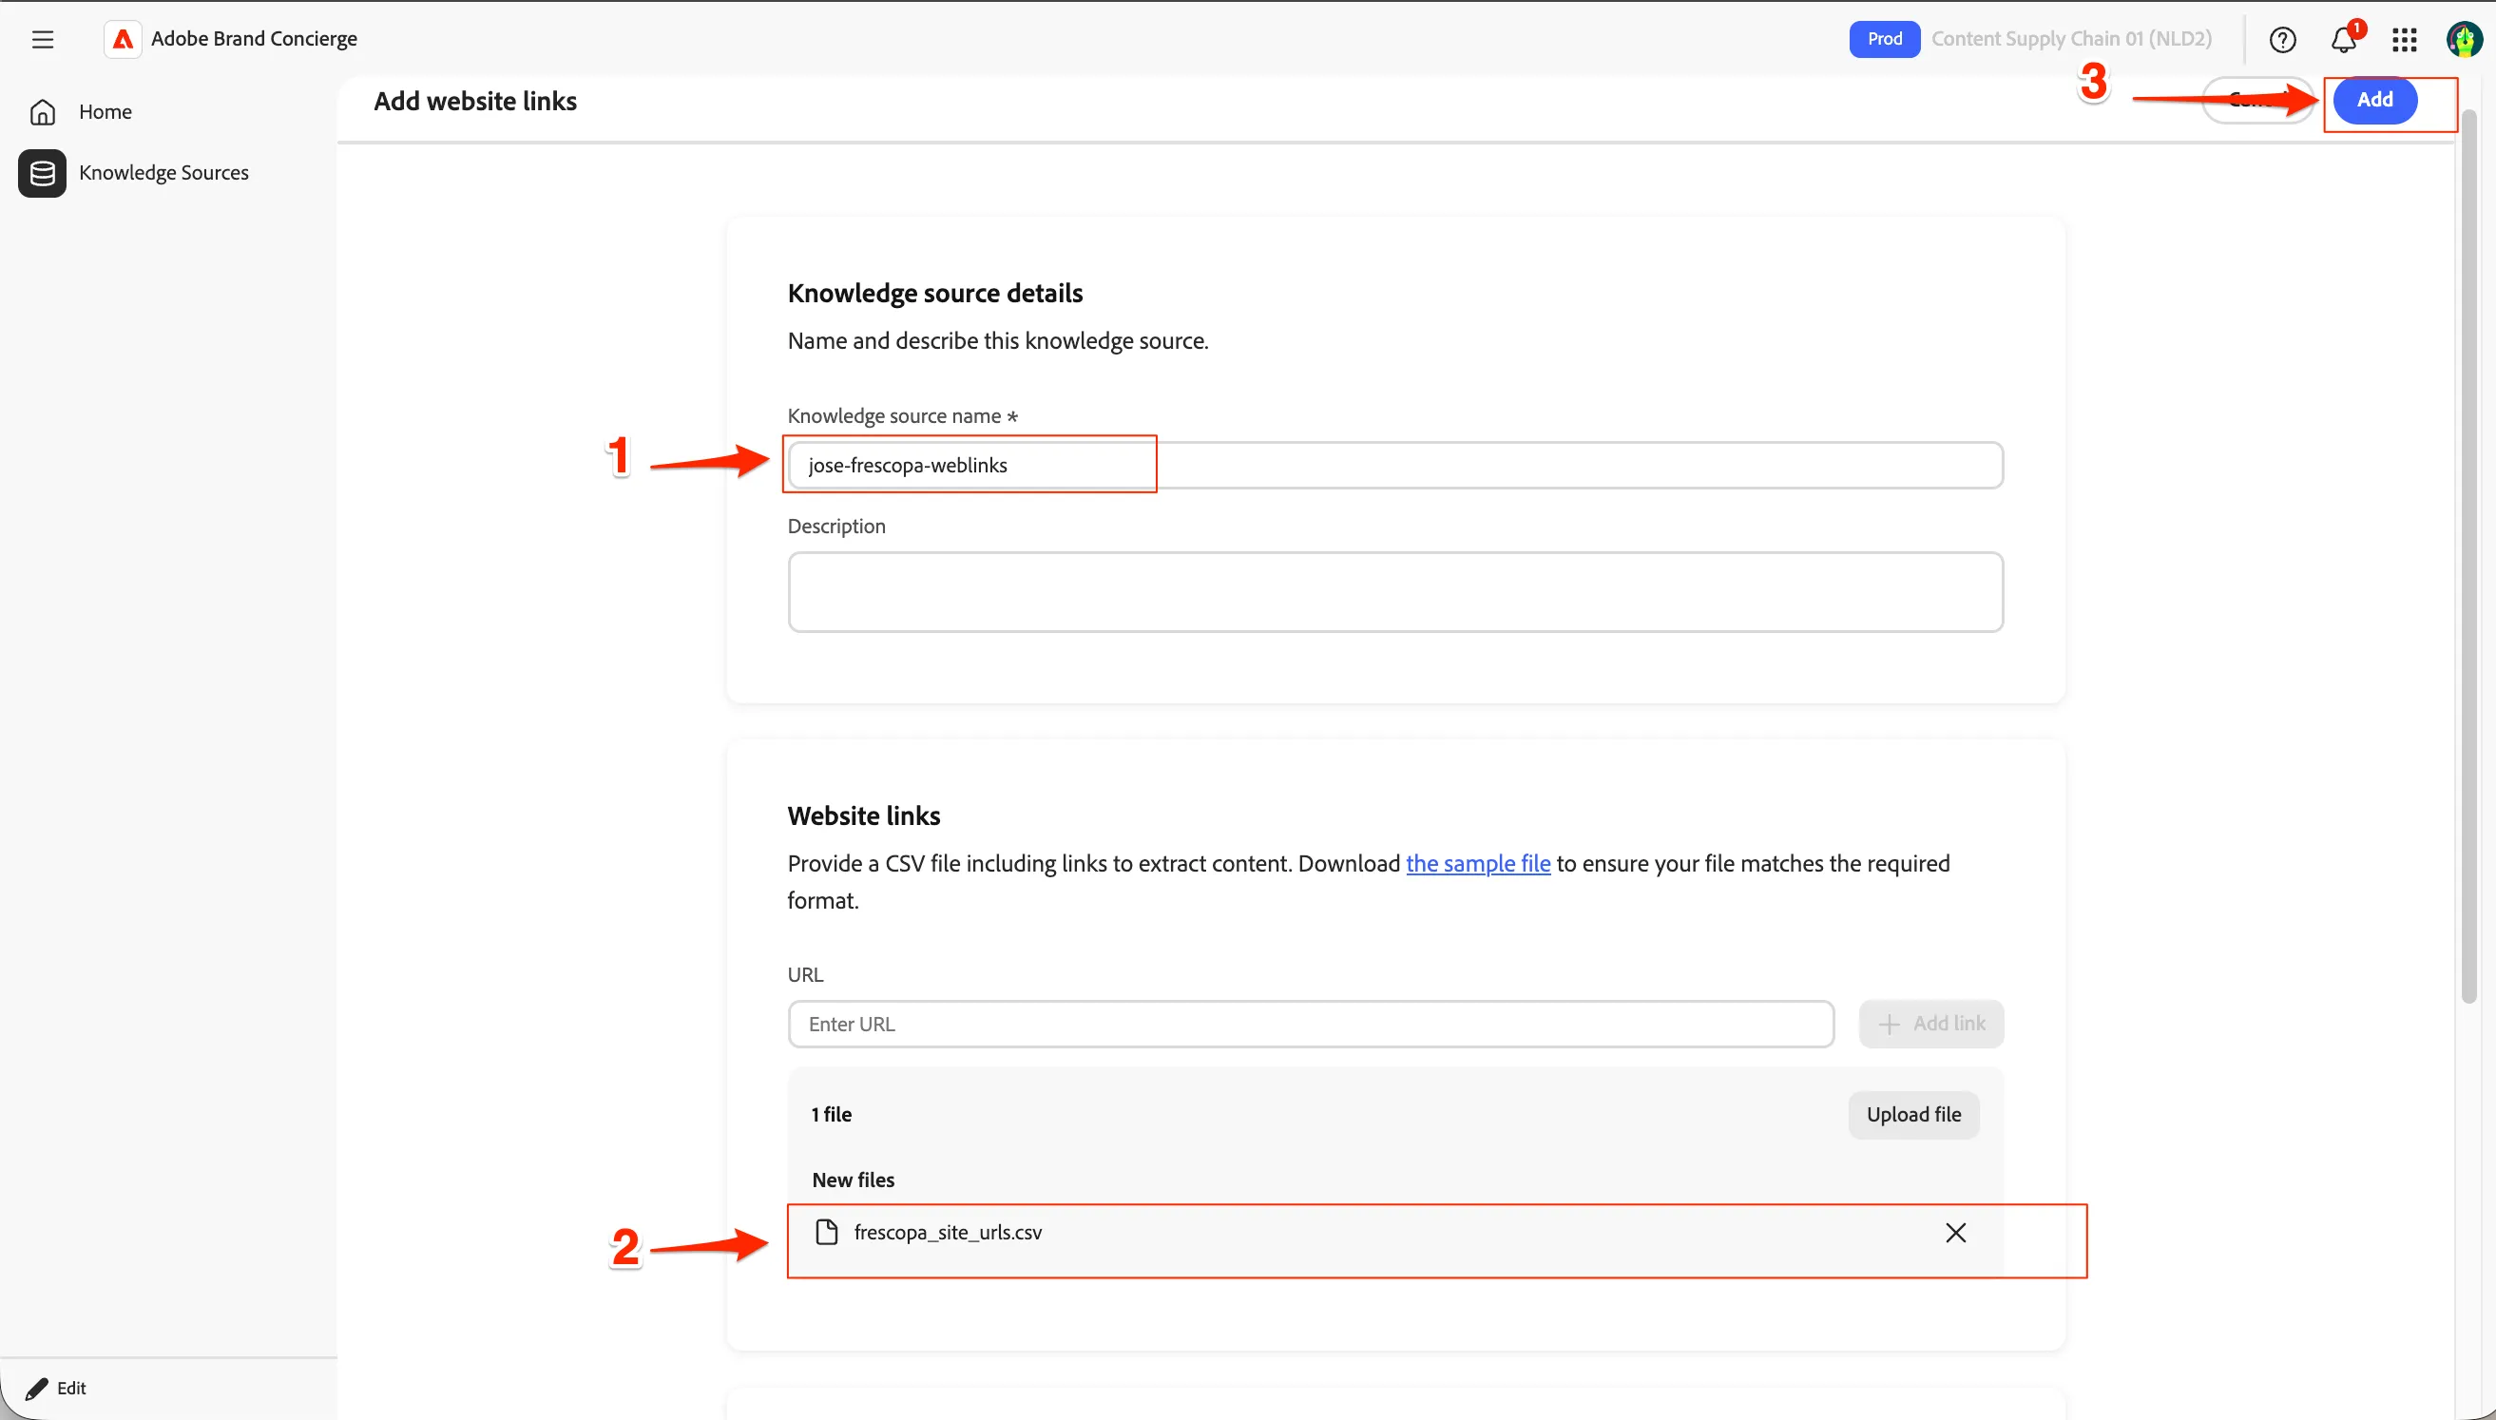
Task: Focus the Knowledge source name field
Action: tap(1395, 465)
